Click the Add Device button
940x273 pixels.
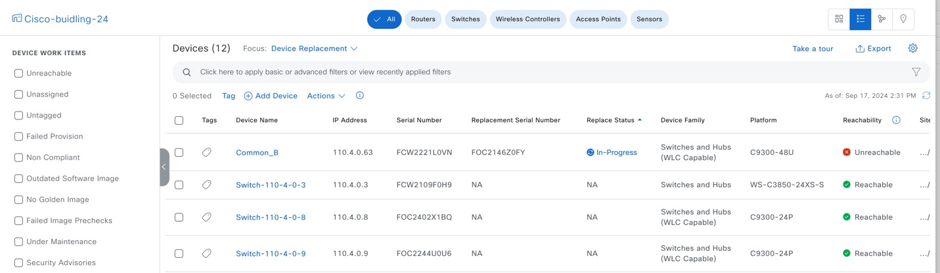(271, 96)
